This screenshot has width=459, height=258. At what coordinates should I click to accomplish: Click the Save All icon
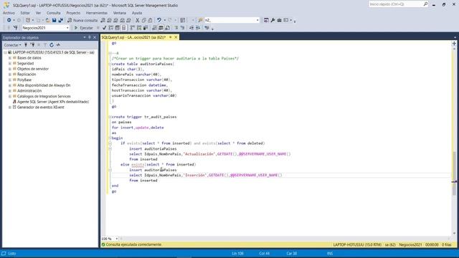click(x=60, y=20)
